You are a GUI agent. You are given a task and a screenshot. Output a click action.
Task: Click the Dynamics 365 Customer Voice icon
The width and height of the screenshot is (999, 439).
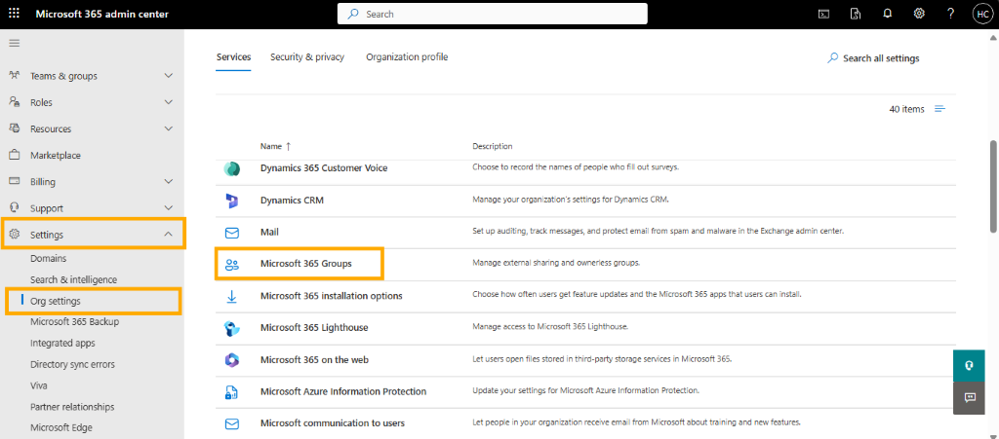click(232, 168)
